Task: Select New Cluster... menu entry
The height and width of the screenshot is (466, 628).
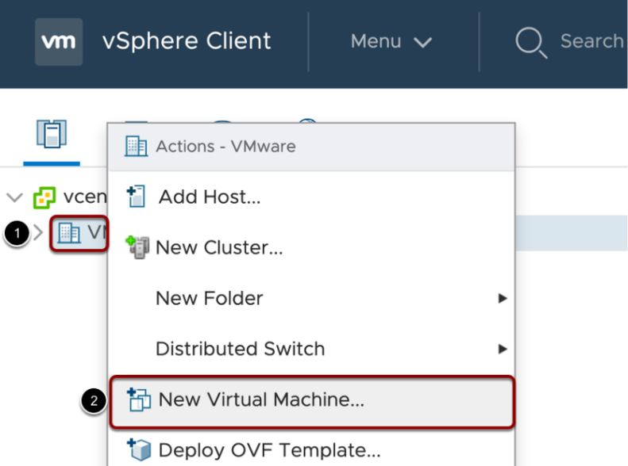Action: pyautogui.click(x=219, y=246)
